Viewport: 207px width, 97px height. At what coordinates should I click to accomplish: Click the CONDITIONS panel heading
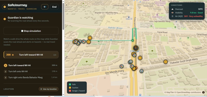(176, 5)
